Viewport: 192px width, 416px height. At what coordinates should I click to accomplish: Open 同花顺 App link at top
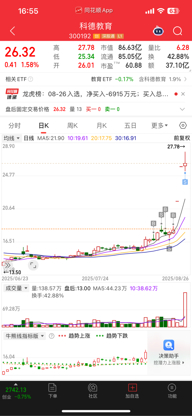[x=94, y=11]
